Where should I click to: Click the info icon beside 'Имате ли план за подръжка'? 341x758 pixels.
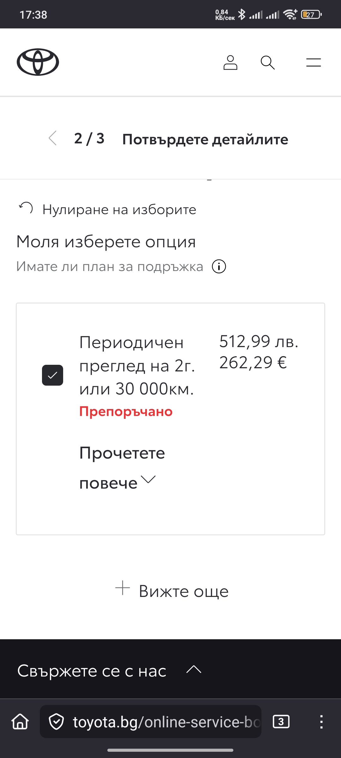pyautogui.click(x=219, y=267)
